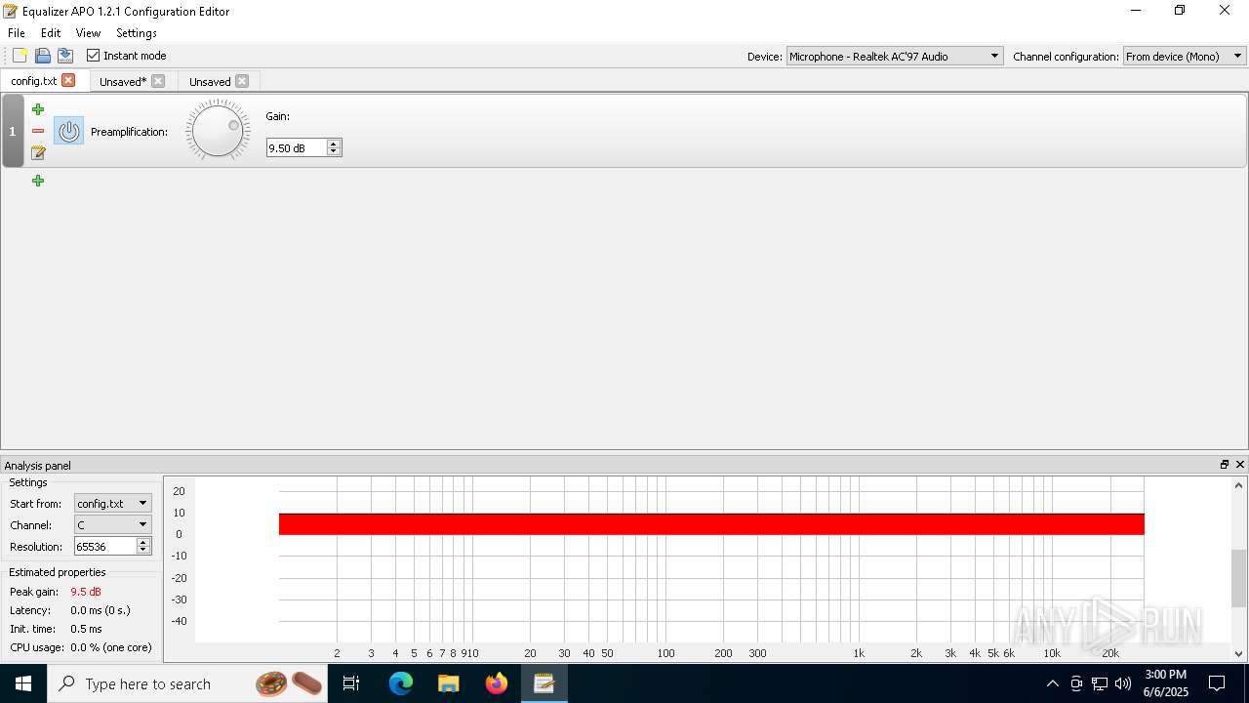
Task: Open the Windows Start menu
Action: (23, 683)
